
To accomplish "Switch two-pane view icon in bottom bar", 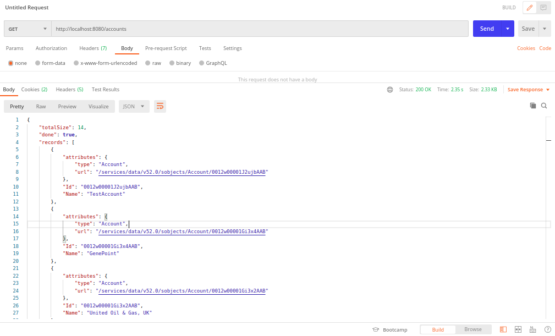I will pyautogui.click(x=518, y=329).
